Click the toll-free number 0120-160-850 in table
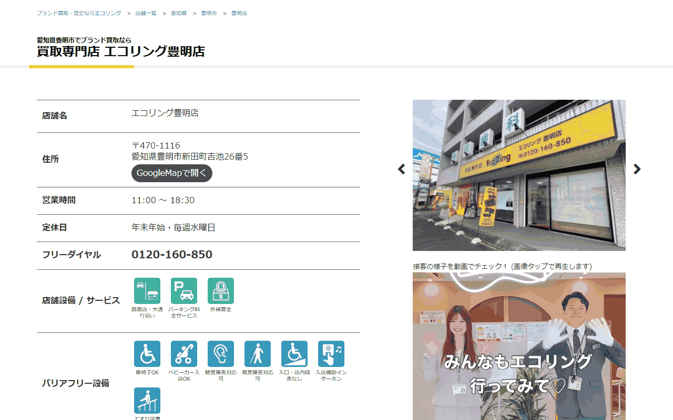The width and height of the screenshot is (673, 420). 172,255
